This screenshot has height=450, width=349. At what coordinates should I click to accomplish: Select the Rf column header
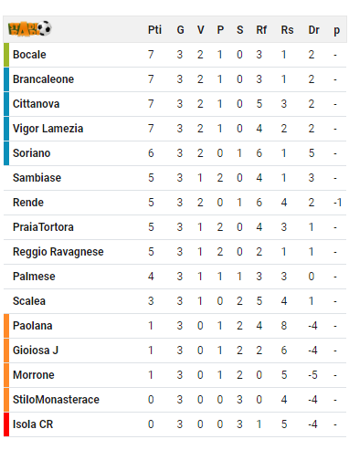[261, 30]
